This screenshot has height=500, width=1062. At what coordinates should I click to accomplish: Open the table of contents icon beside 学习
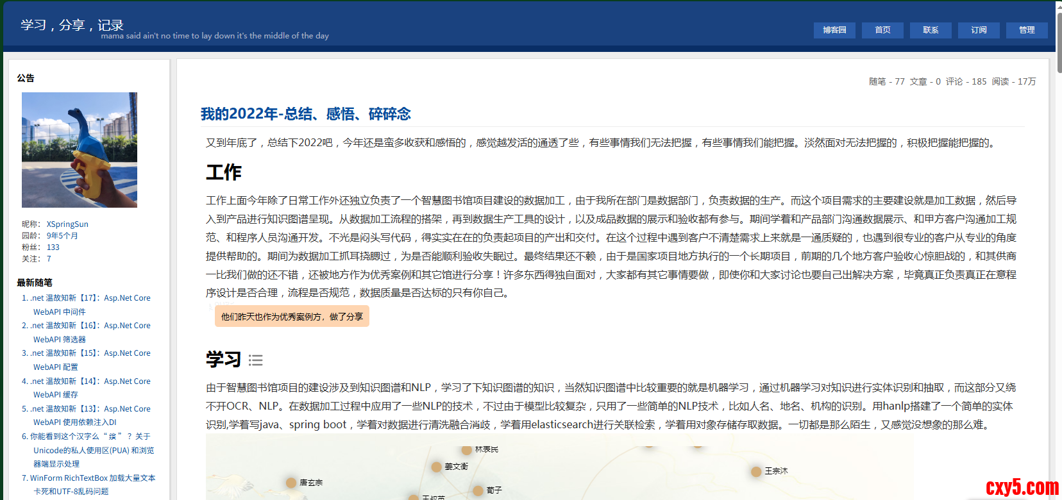pyautogui.click(x=255, y=360)
